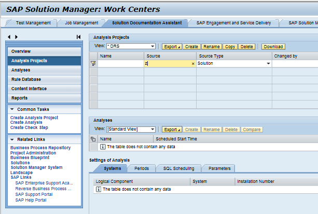Click the Create button in Analysis Projects
The image size is (318, 214).
191,47
